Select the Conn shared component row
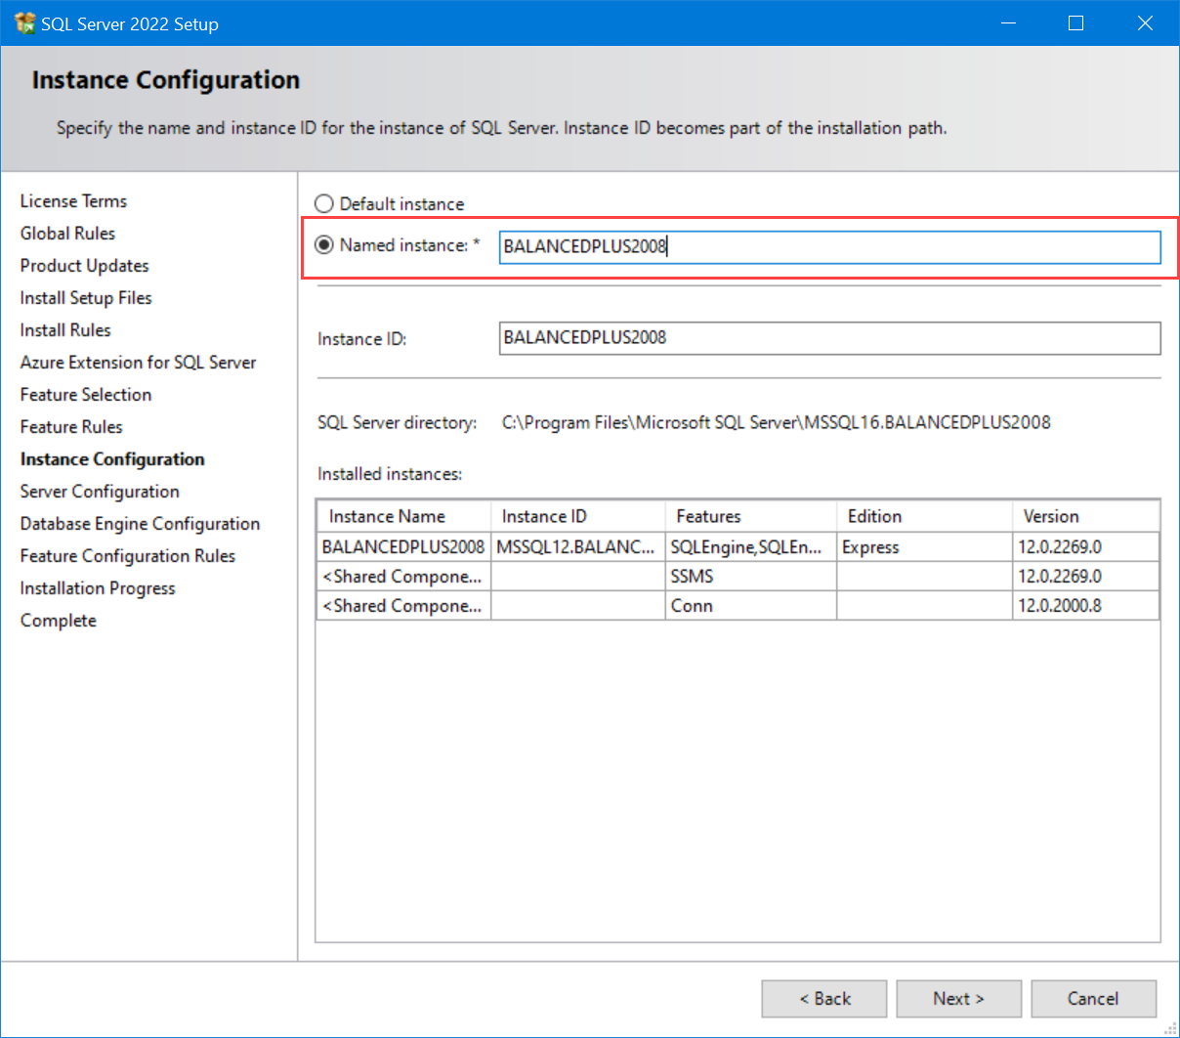This screenshot has width=1180, height=1038. click(402, 605)
